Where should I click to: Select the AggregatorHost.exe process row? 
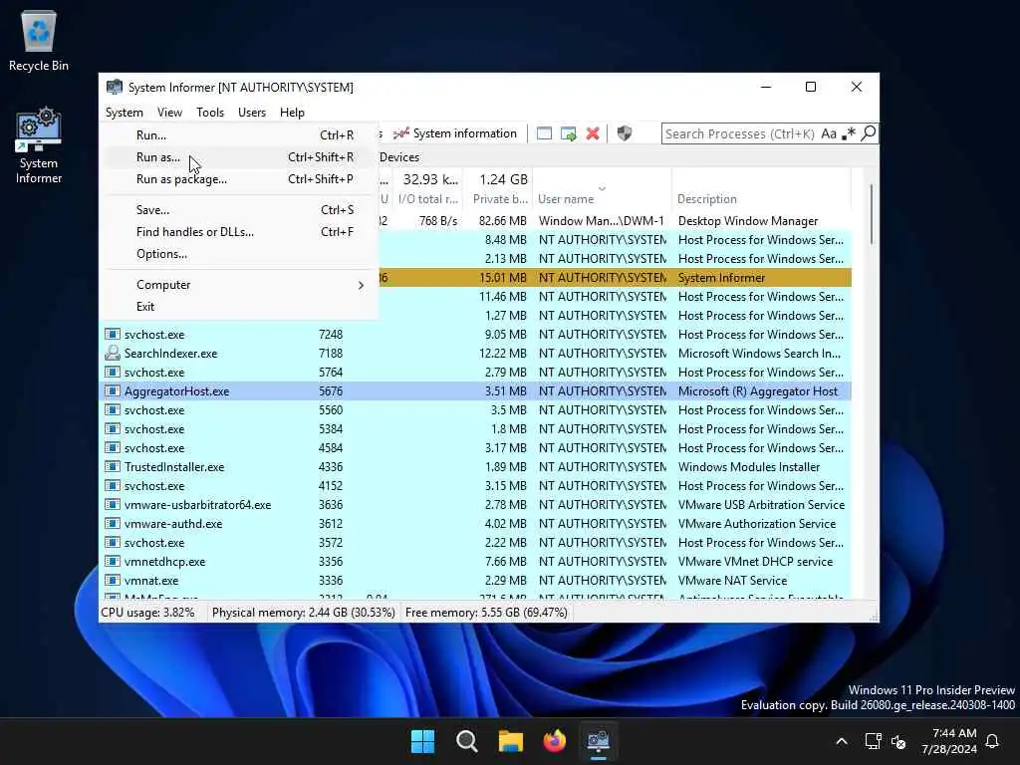coord(477,390)
